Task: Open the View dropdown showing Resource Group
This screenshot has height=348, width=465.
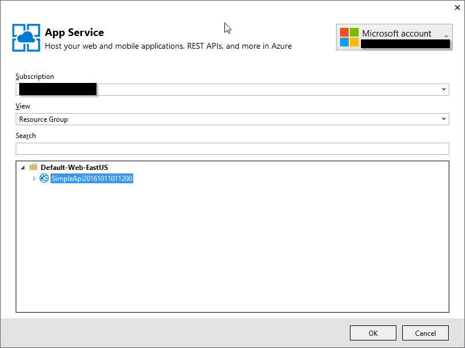Action: (232, 119)
